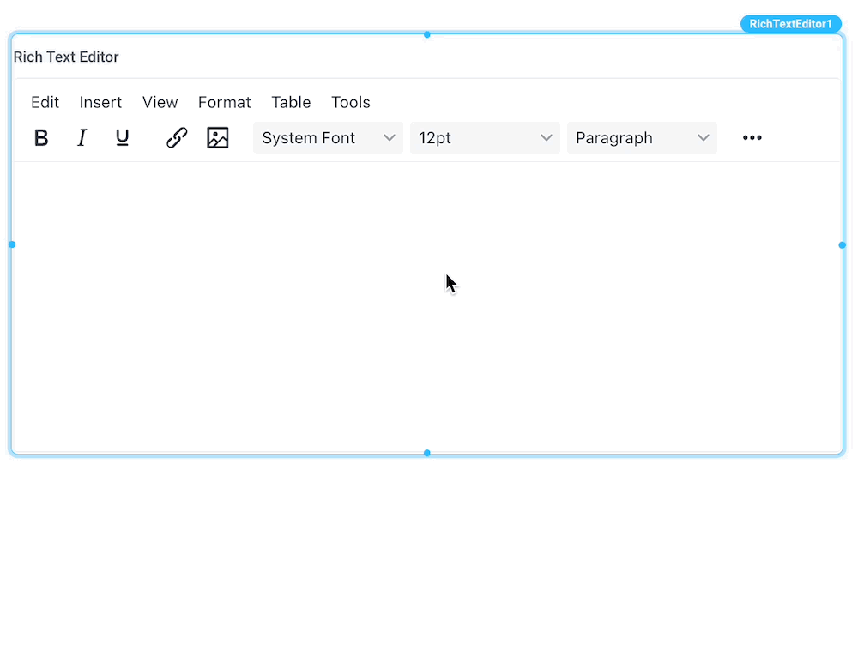Open the 12pt font size dropdown
This screenshot has width=858, height=651.
click(x=485, y=137)
